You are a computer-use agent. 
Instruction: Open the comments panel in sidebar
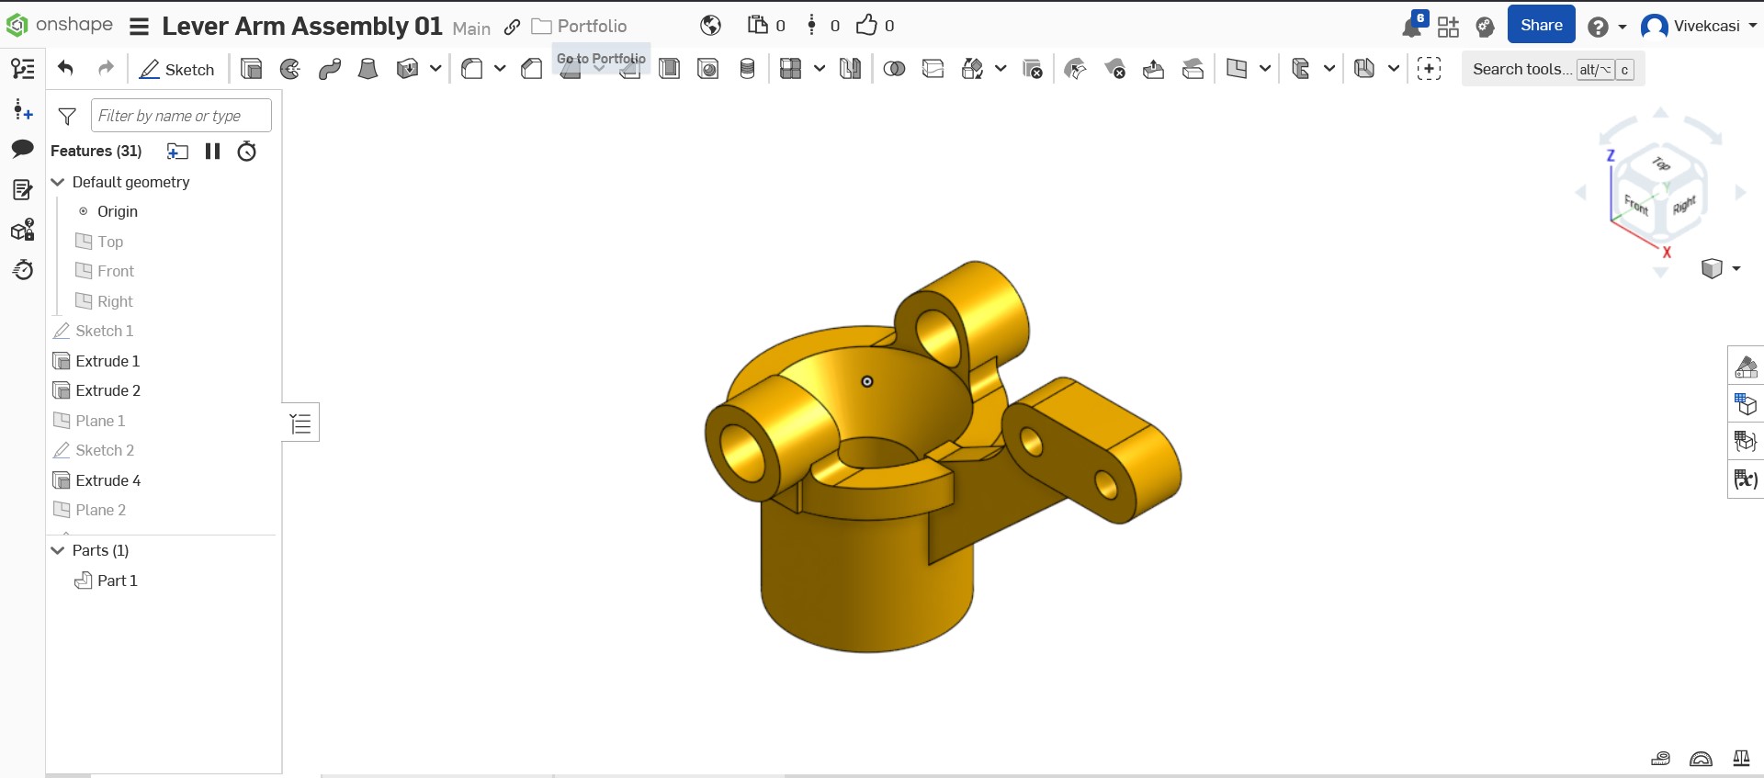click(23, 149)
